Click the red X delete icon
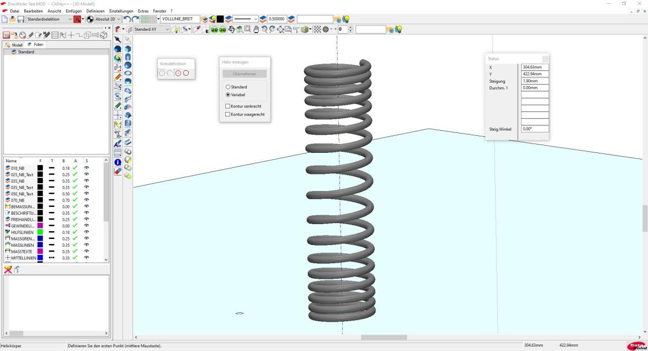 (8, 268)
